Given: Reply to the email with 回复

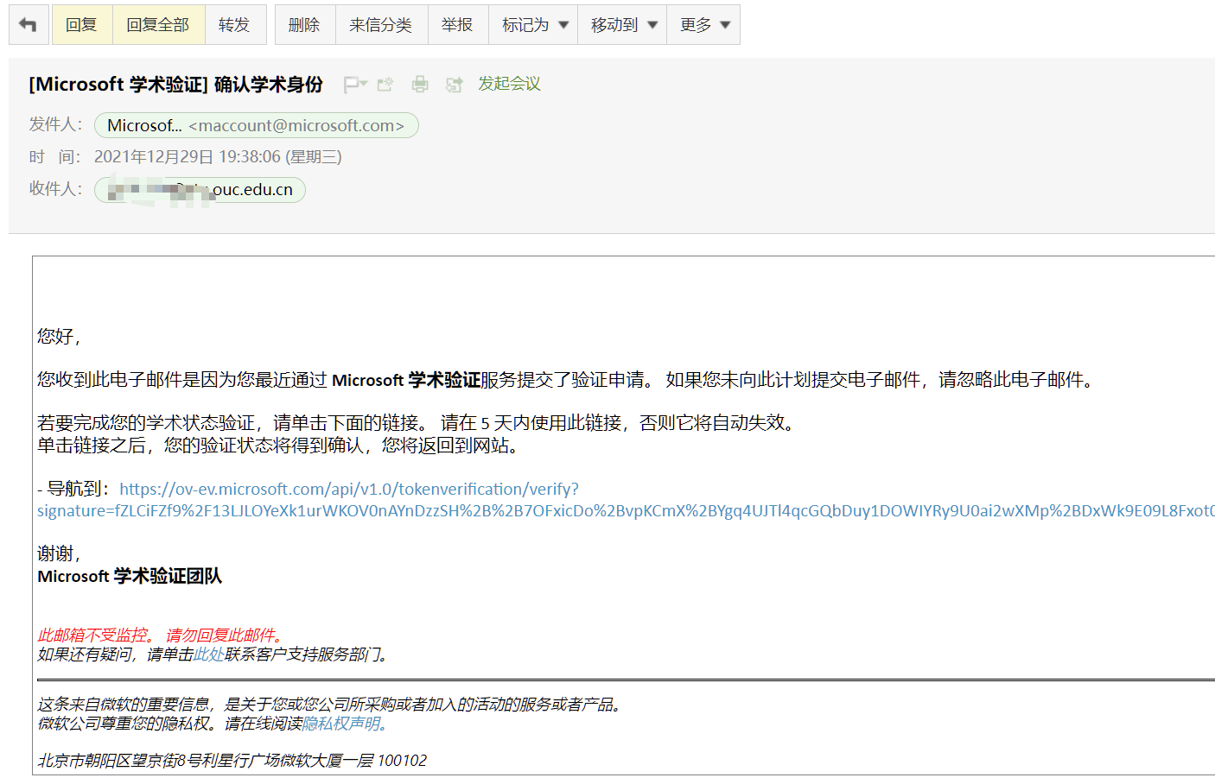Looking at the screenshot, I should coord(82,25).
